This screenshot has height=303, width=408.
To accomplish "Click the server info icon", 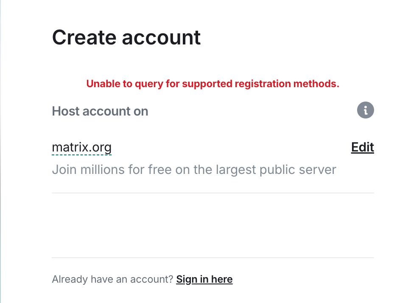I will click(366, 110).
